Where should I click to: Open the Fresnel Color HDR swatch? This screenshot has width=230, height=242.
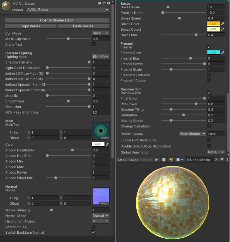pyautogui.click(x=213, y=53)
